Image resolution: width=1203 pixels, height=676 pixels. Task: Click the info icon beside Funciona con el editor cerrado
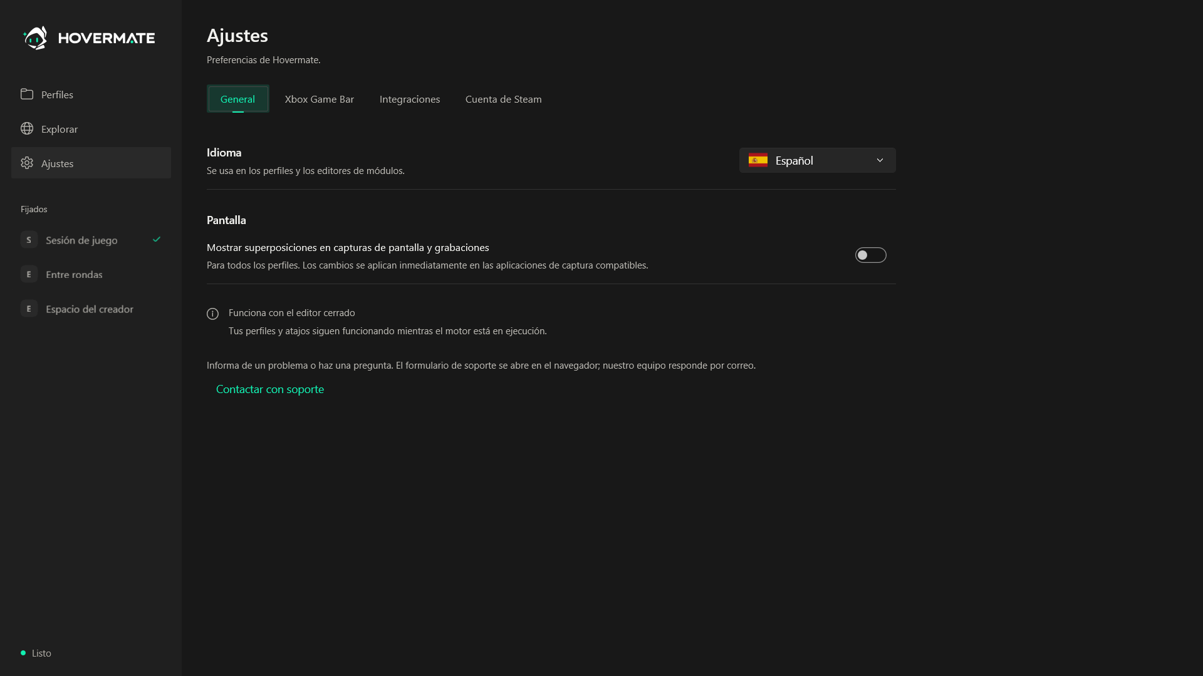pyautogui.click(x=213, y=314)
